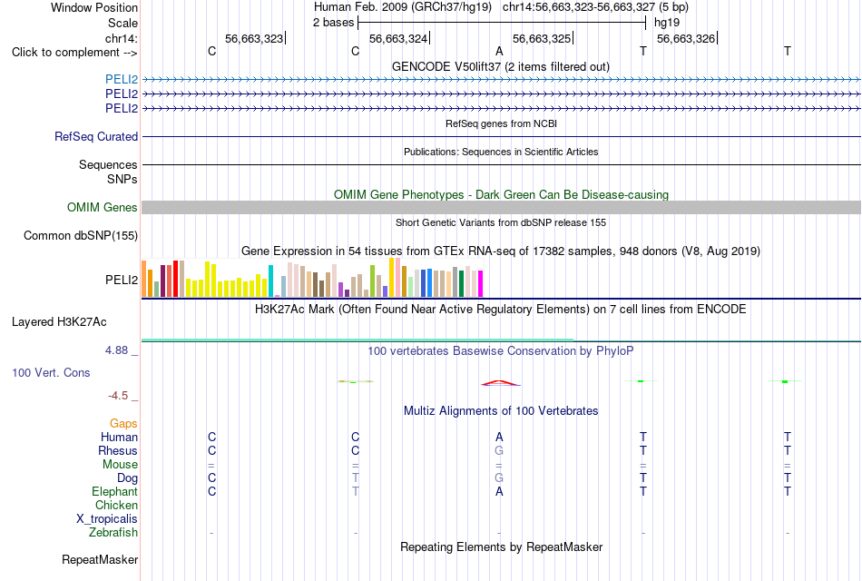The height and width of the screenshot is (581, 862).
Task: Click the 'Layered H3K27Ac' side label
Action: click(59, 322)
